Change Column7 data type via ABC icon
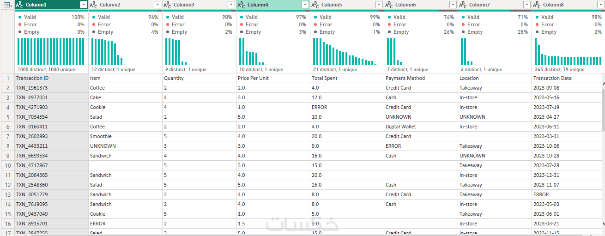605x236 pixels. [463, 5]
